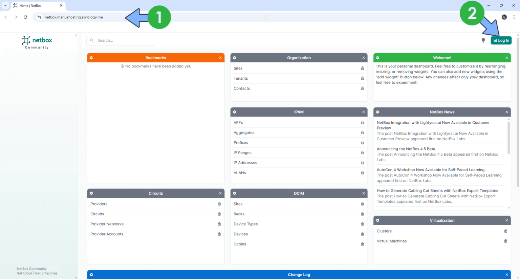Click the site information icon in address bar
Image resolution: width=520 pixels, height=279 pixels.
click(x=39, y=17)
